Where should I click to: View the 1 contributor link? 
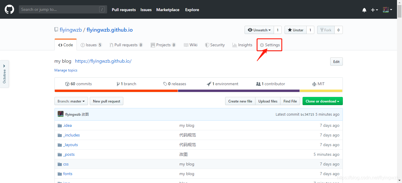pyautogui.click(x=270, y=84)
